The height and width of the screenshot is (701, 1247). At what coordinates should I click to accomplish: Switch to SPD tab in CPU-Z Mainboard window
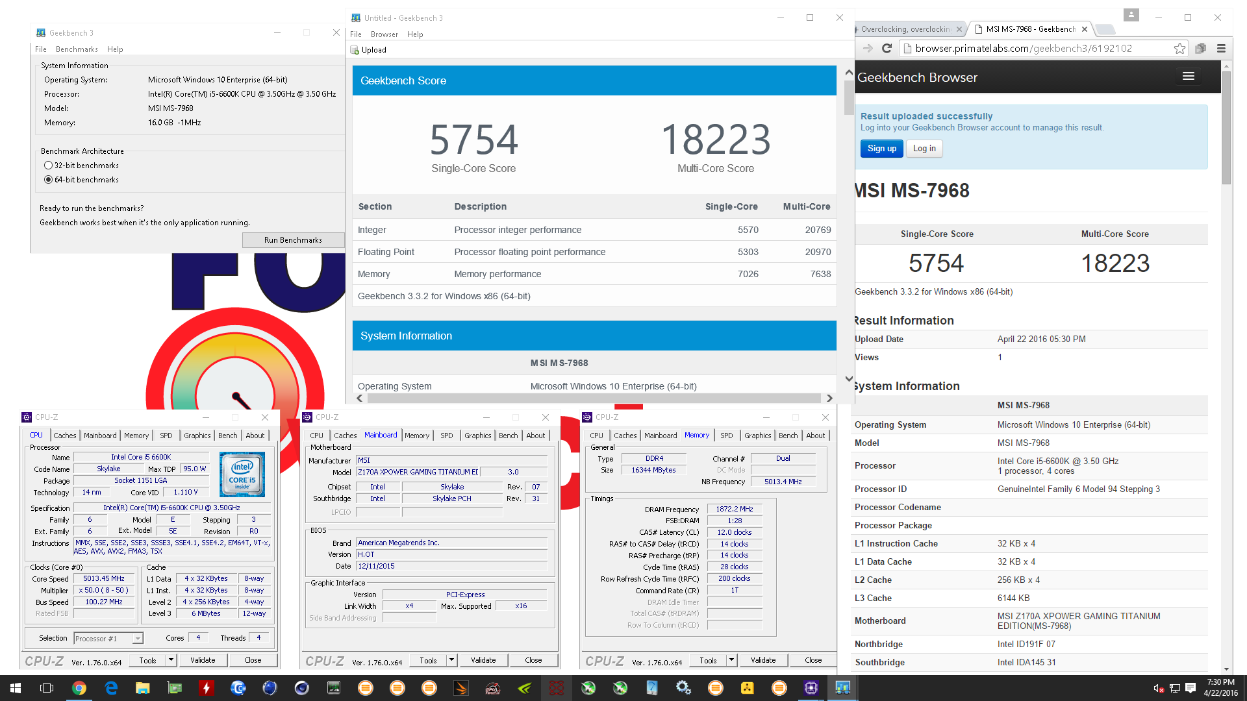coord(447,436)
